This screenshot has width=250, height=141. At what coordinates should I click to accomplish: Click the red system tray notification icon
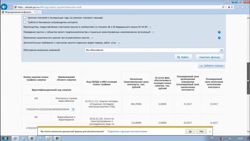pyautogui.click(x=221, y=139)
